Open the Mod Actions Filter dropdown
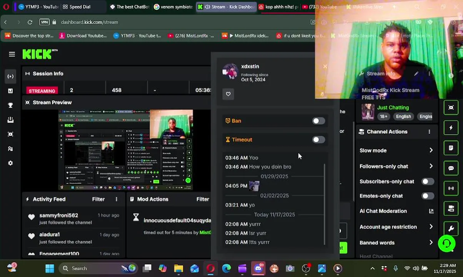The width and height of the screenshot is (463, 277). (x=203, y=199)
